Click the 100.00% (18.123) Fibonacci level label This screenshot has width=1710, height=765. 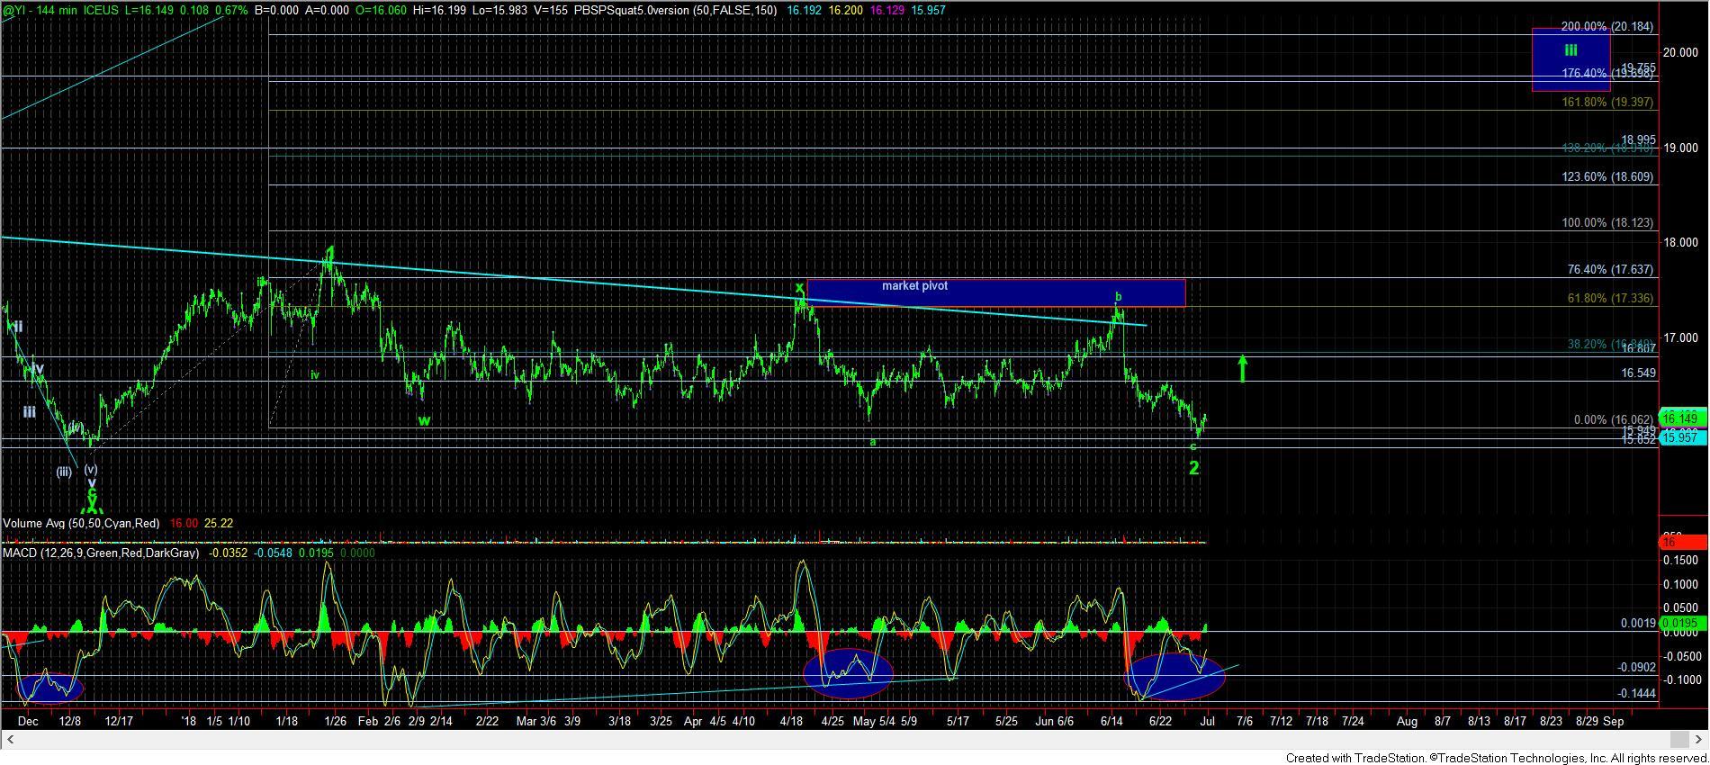[x=1607, y=222]
